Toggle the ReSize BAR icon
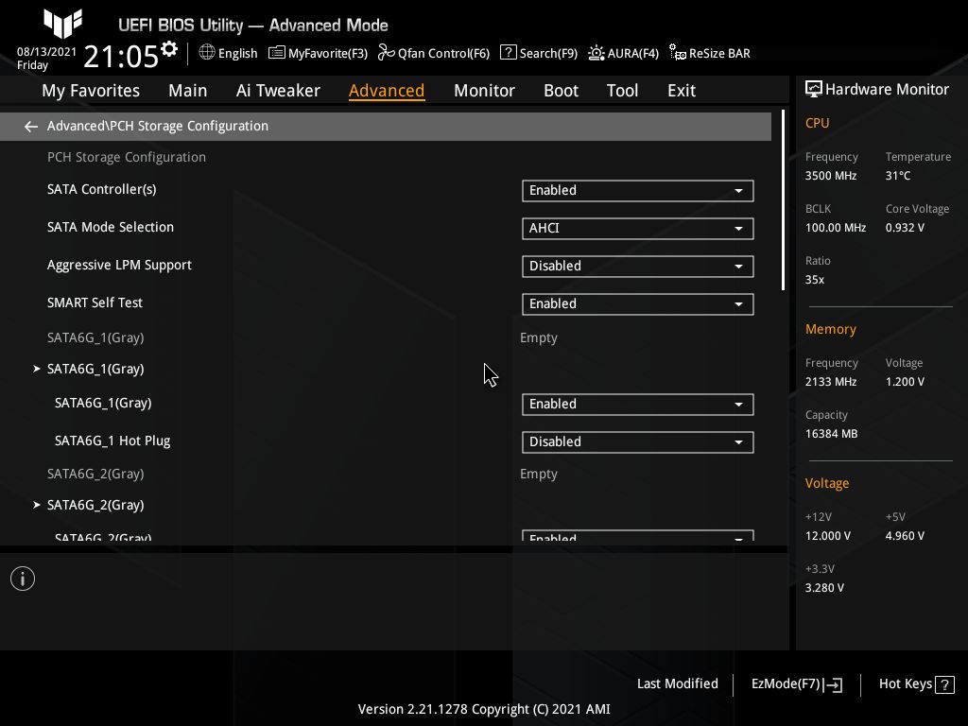Screen dimensions: 968x726 [677, 53]
